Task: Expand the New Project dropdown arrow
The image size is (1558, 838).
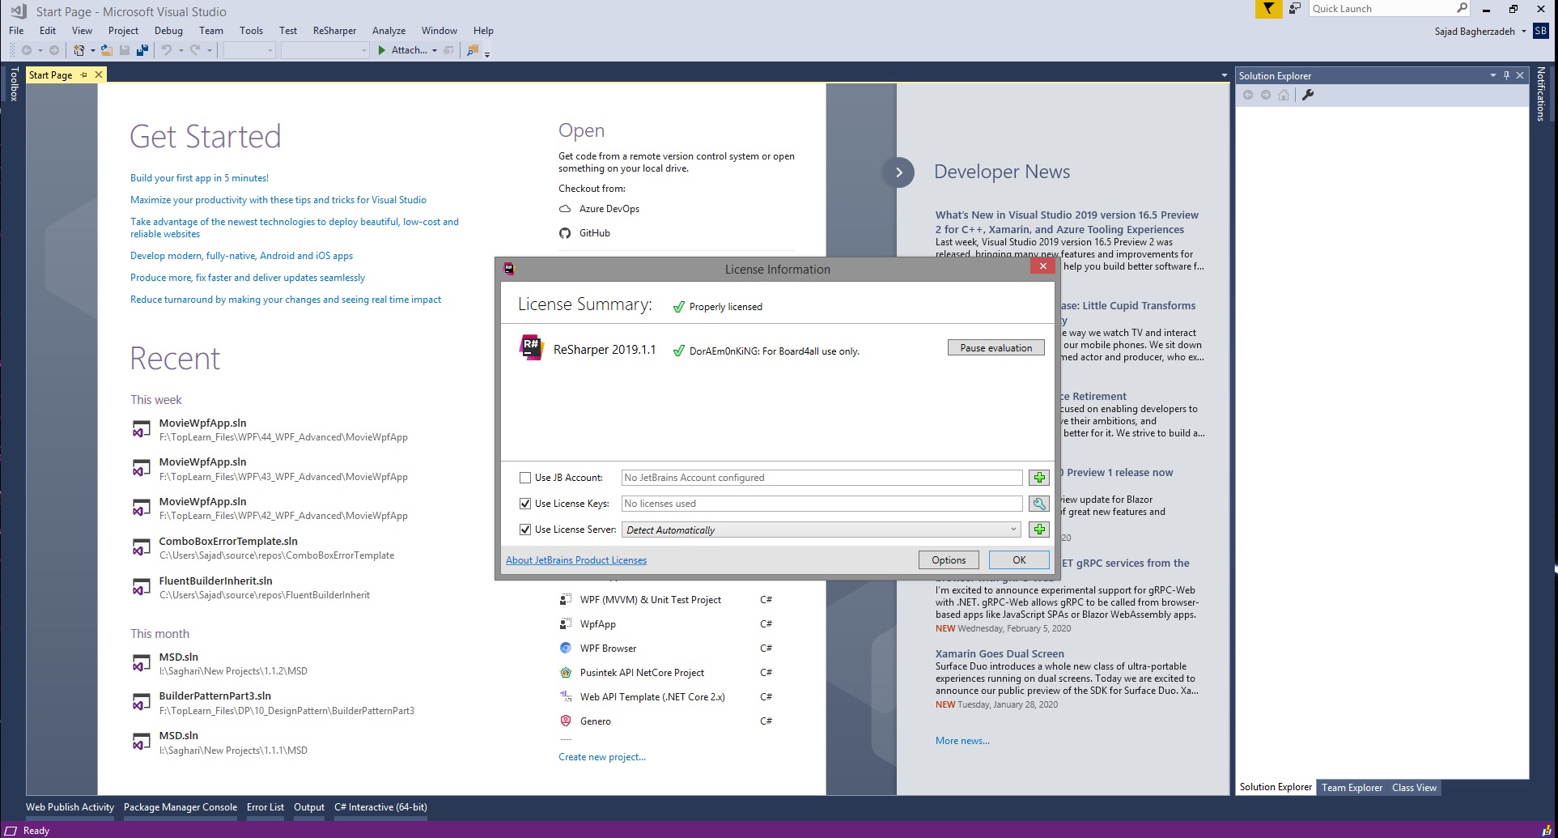Action: pos(92,50)
